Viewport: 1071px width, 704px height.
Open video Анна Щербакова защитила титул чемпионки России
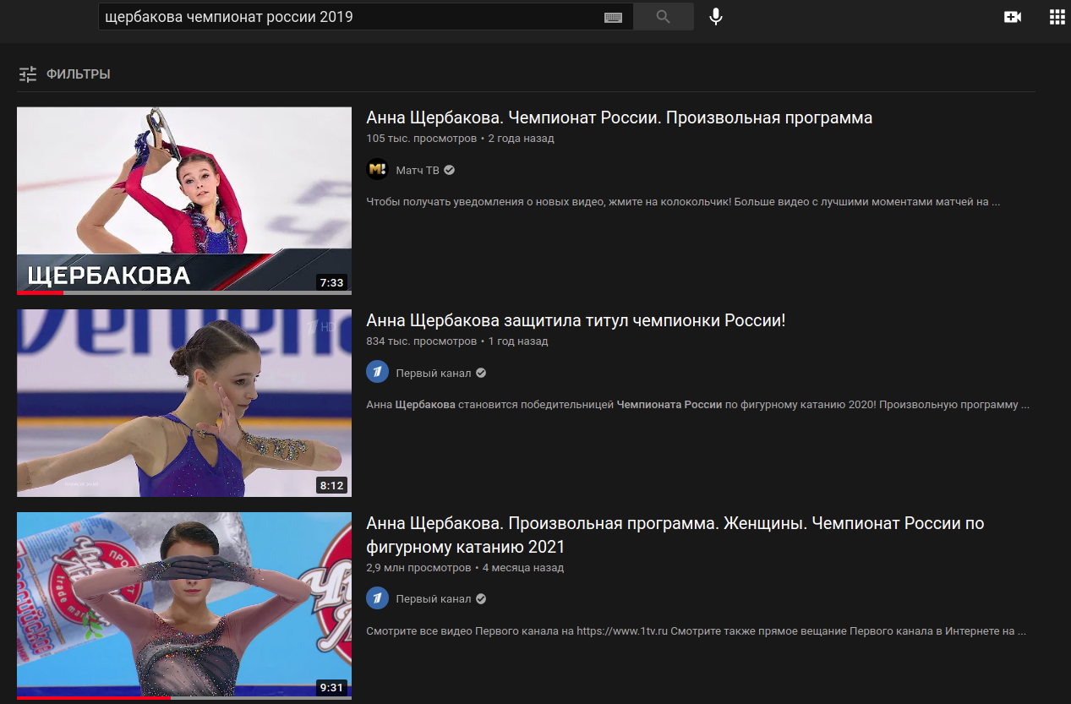click(576, 320)
